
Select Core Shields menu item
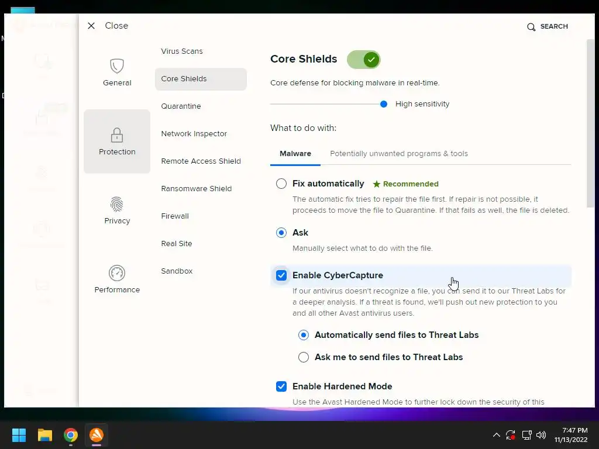pyautogui.click(x=201, y=79)
